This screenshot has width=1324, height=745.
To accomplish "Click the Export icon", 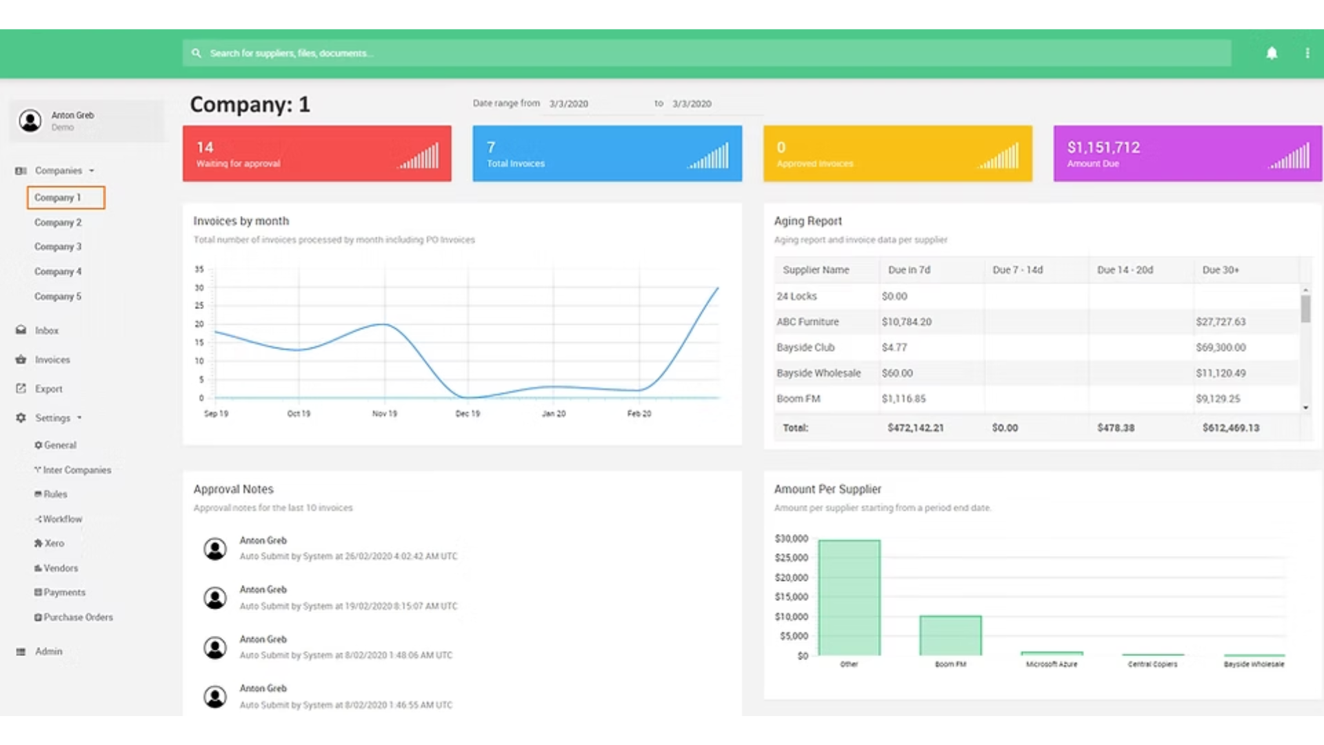I will pos(21,388).
